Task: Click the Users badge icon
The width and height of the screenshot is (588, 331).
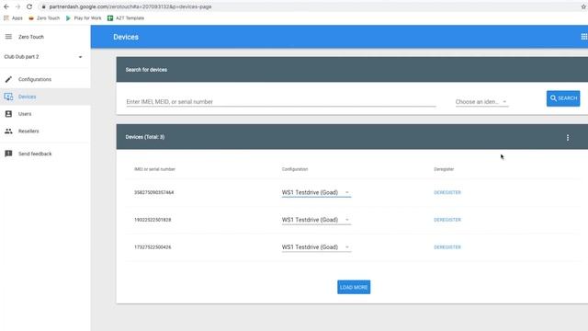Action: (8, 114)
